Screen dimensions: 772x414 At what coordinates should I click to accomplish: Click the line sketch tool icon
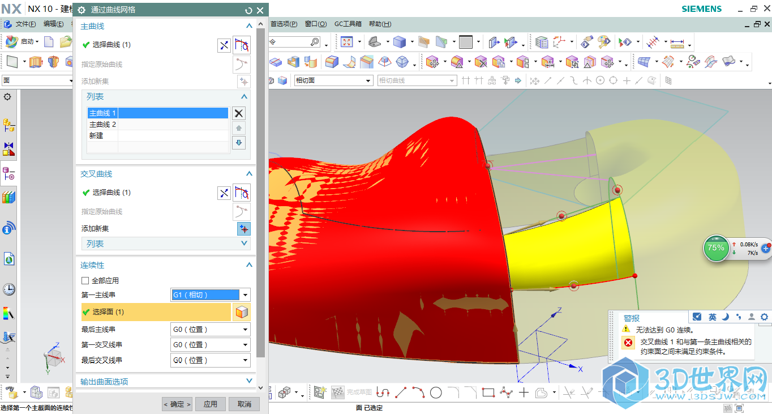[401, 392]
